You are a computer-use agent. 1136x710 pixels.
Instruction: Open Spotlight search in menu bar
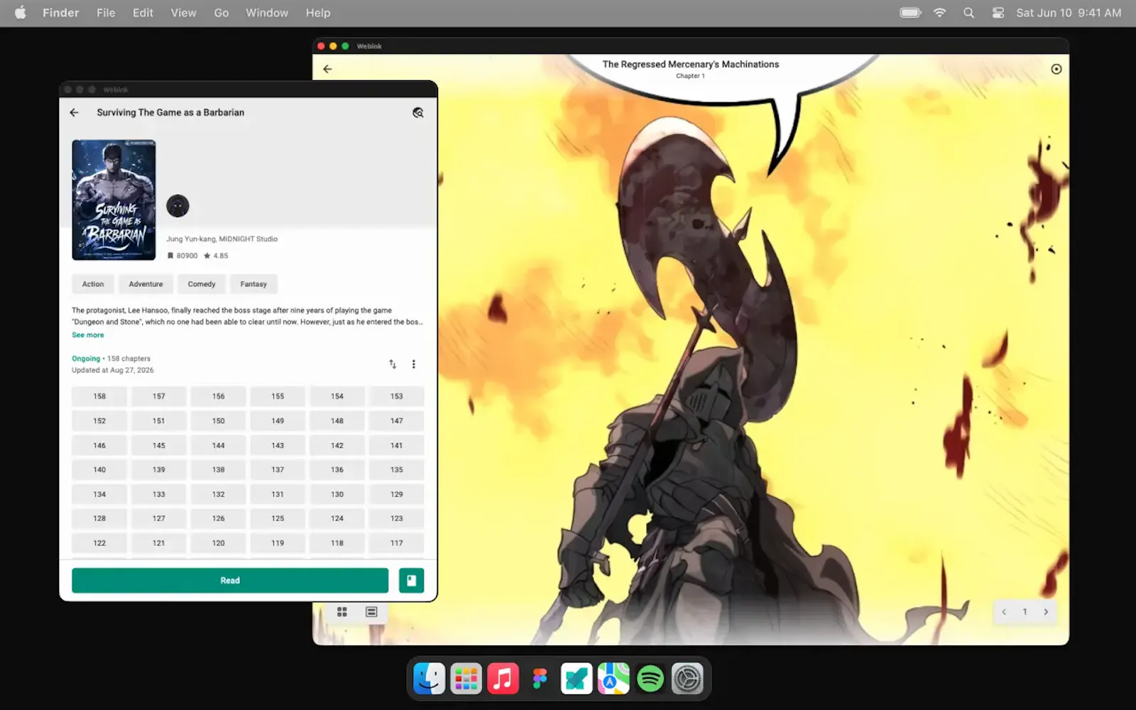pos(968,13)
